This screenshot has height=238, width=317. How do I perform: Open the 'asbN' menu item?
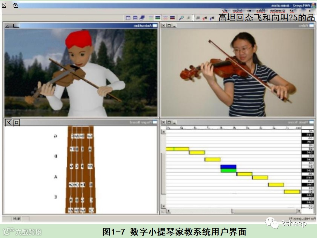(260, 10)
